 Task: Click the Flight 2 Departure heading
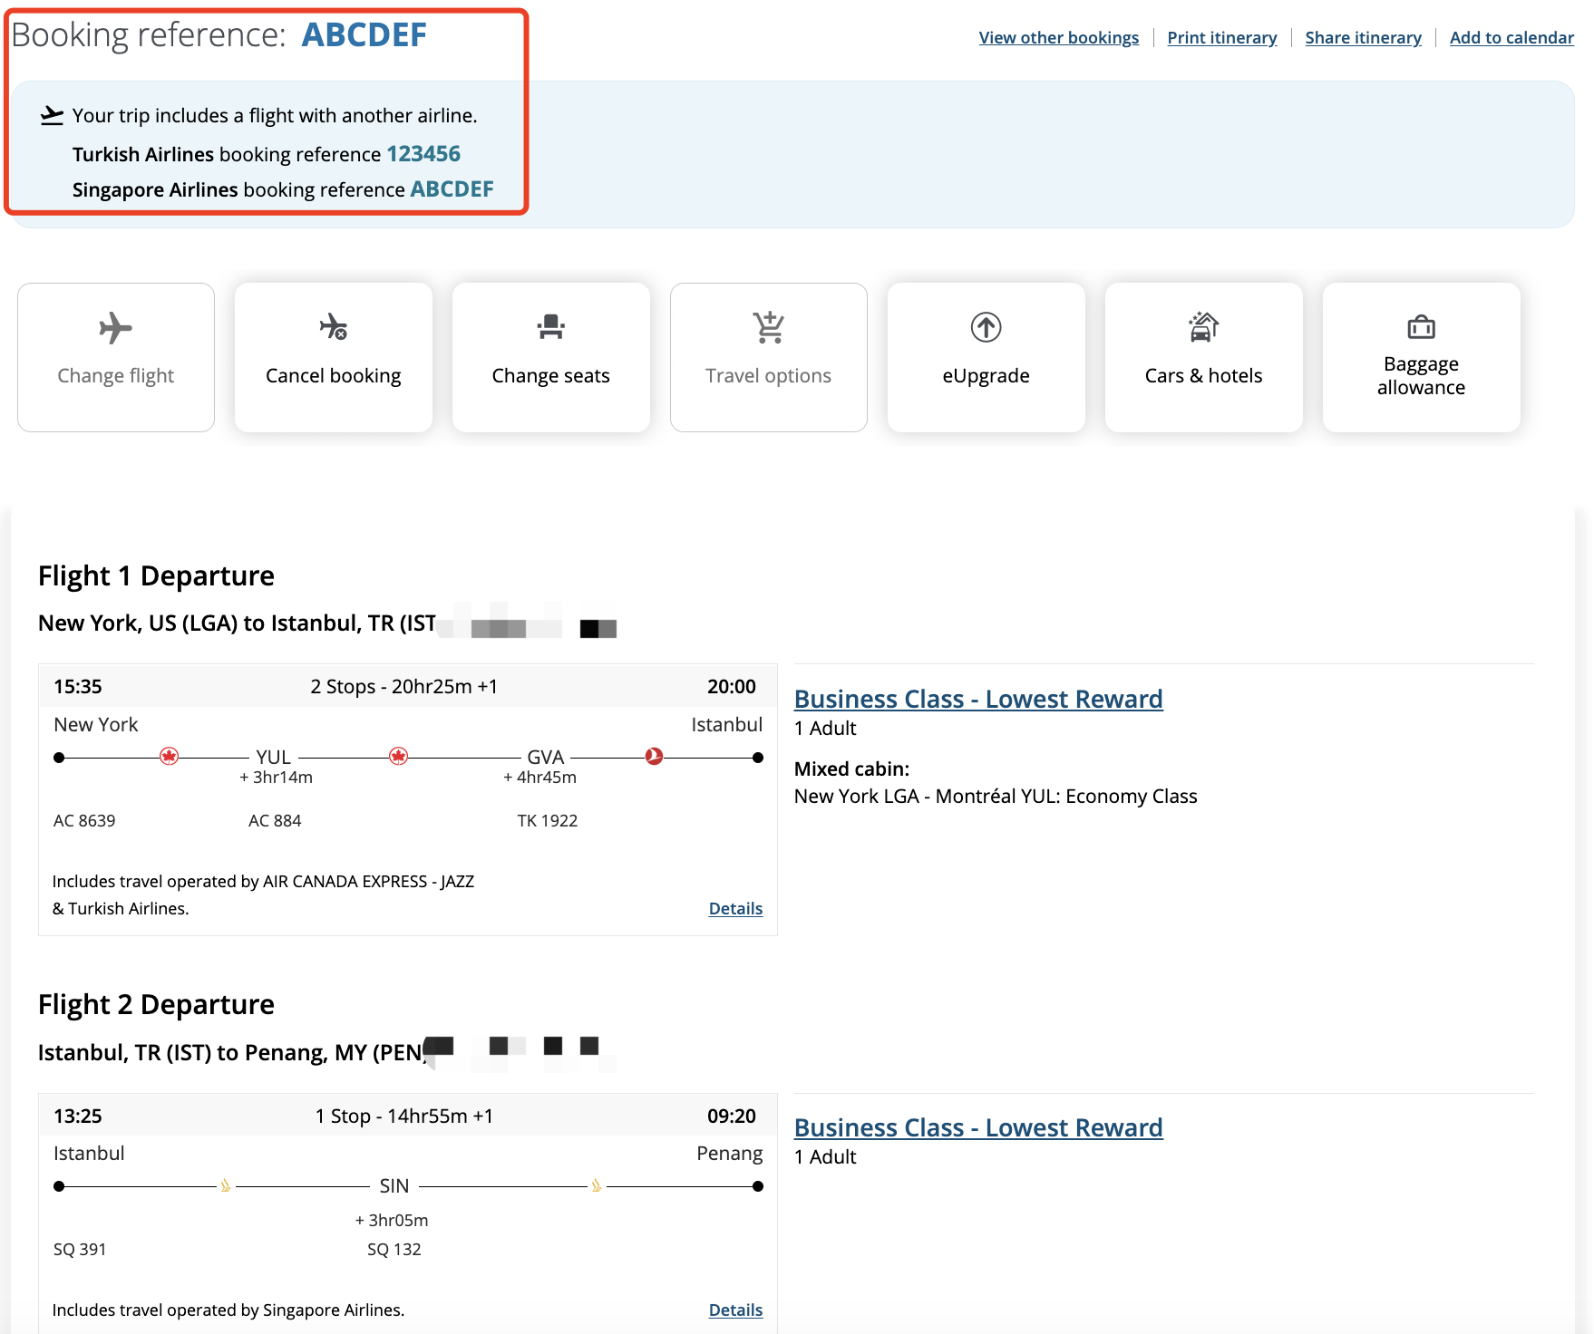[156, 1004]
